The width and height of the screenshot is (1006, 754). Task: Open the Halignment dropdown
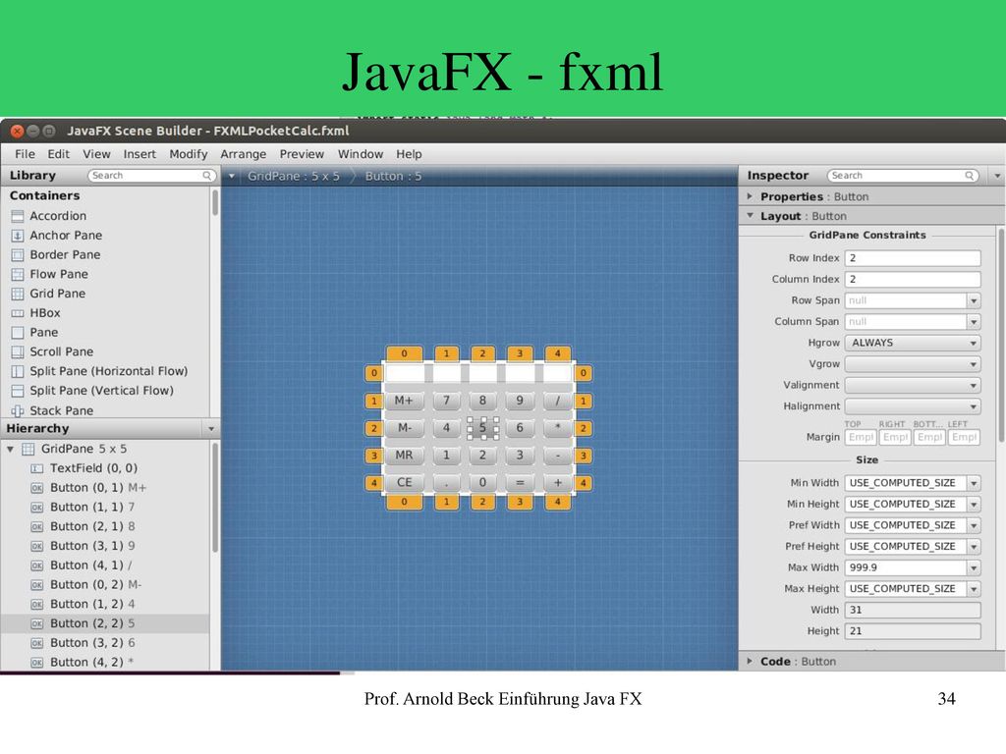[913, 406]
